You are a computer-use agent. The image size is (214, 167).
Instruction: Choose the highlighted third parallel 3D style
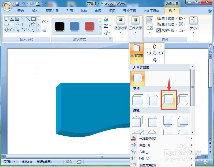168,100
